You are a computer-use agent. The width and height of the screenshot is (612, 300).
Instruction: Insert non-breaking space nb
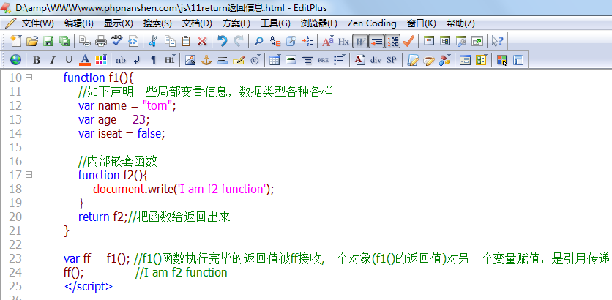tap(121, 60)
